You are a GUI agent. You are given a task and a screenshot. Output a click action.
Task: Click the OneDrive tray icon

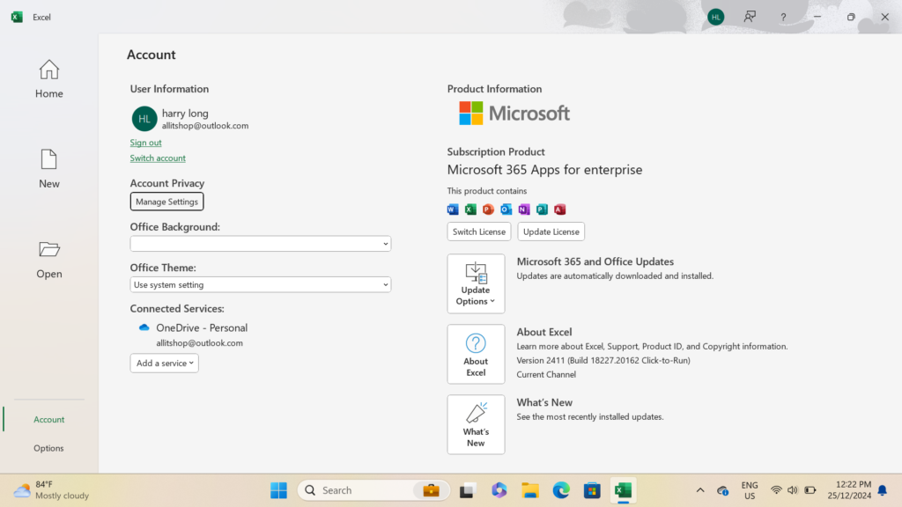tap(723, 490)
